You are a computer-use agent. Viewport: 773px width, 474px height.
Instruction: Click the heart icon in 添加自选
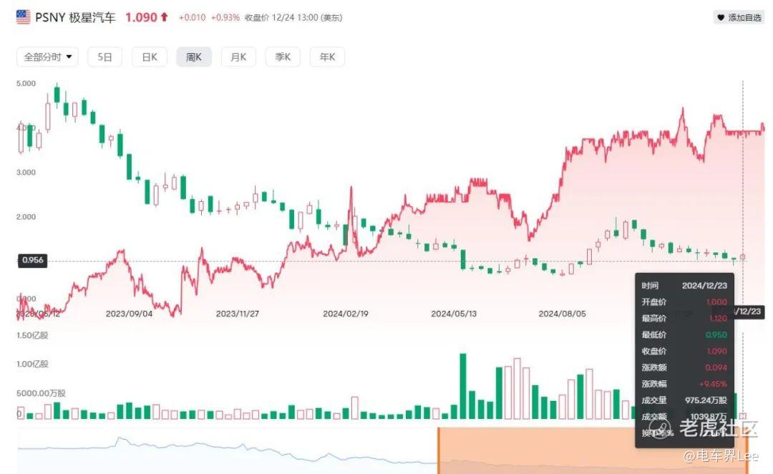(721, 17)
